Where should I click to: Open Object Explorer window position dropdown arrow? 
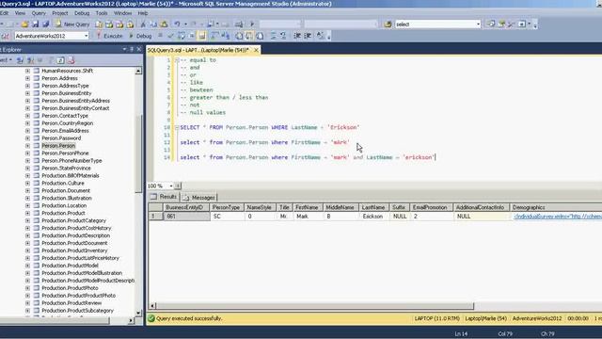124,49
